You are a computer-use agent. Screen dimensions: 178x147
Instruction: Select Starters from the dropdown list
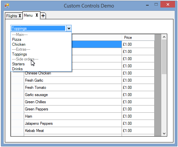tap(41, 64)
